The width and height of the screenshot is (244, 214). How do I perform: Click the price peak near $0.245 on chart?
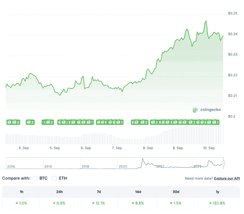(x=206, y=21)
